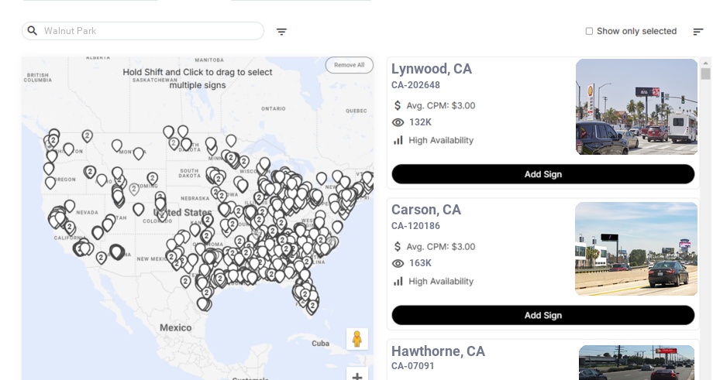Viewport: 713px width, 380px height.
Task: Click Carson Avg. CPM dollar icon
Action: click(x=398, y=246)
